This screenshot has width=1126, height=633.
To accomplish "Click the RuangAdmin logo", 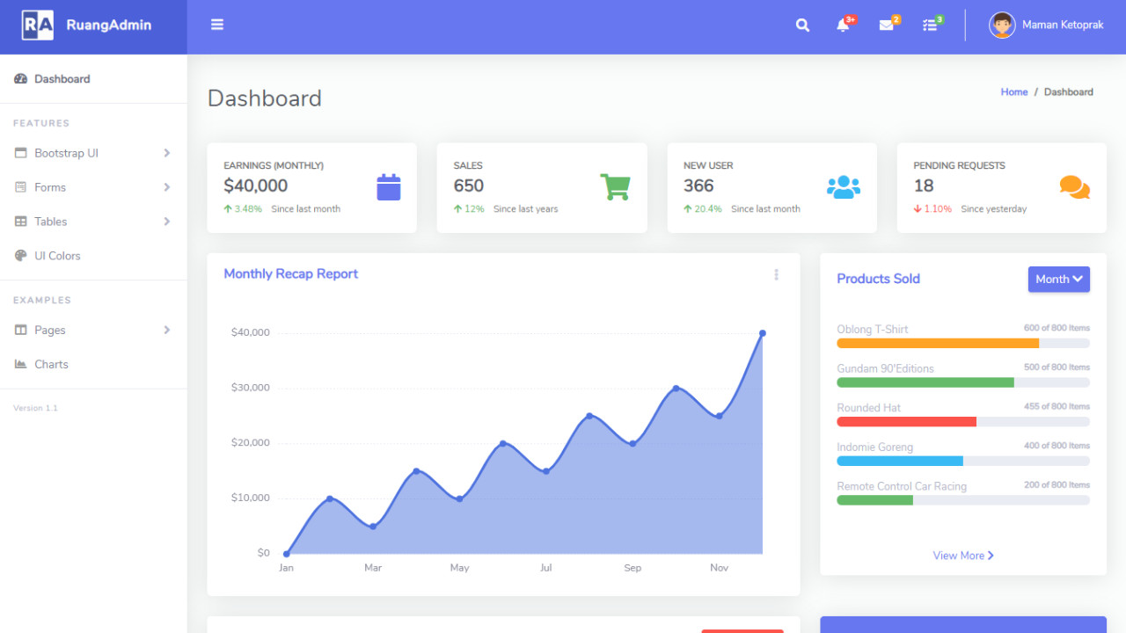I will 87,25.
